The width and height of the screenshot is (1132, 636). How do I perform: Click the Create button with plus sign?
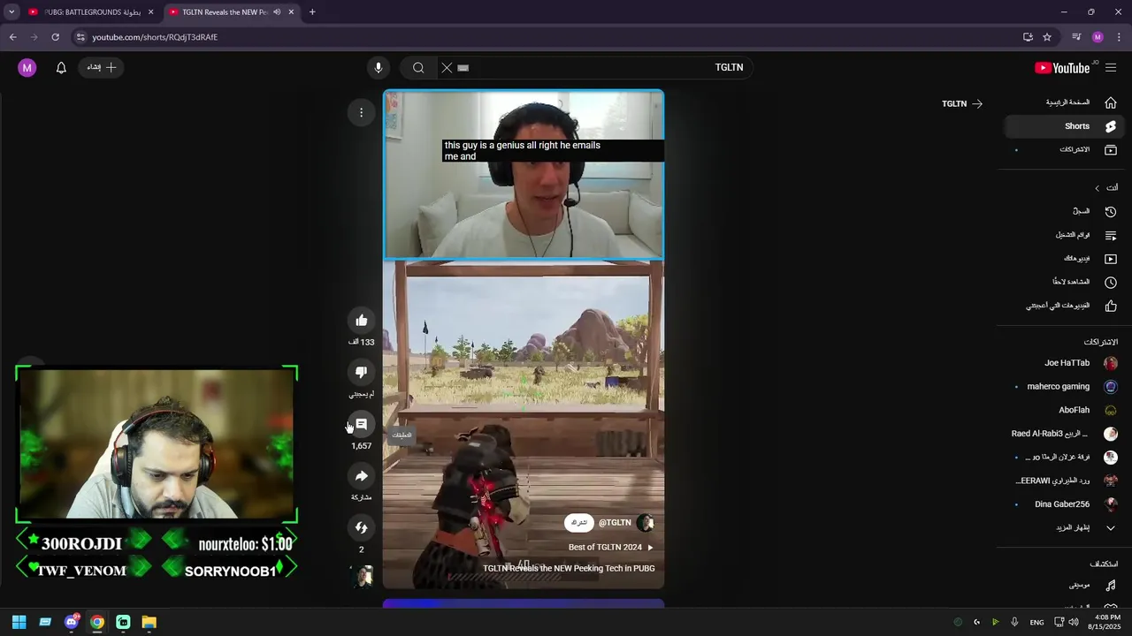click(x=101, y=67)
